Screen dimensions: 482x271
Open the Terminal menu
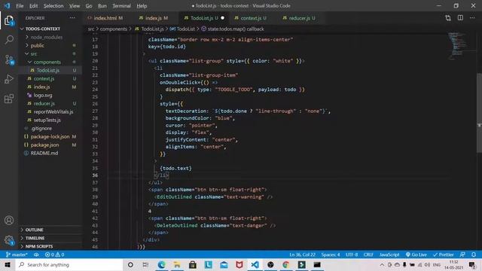point(121,6)
